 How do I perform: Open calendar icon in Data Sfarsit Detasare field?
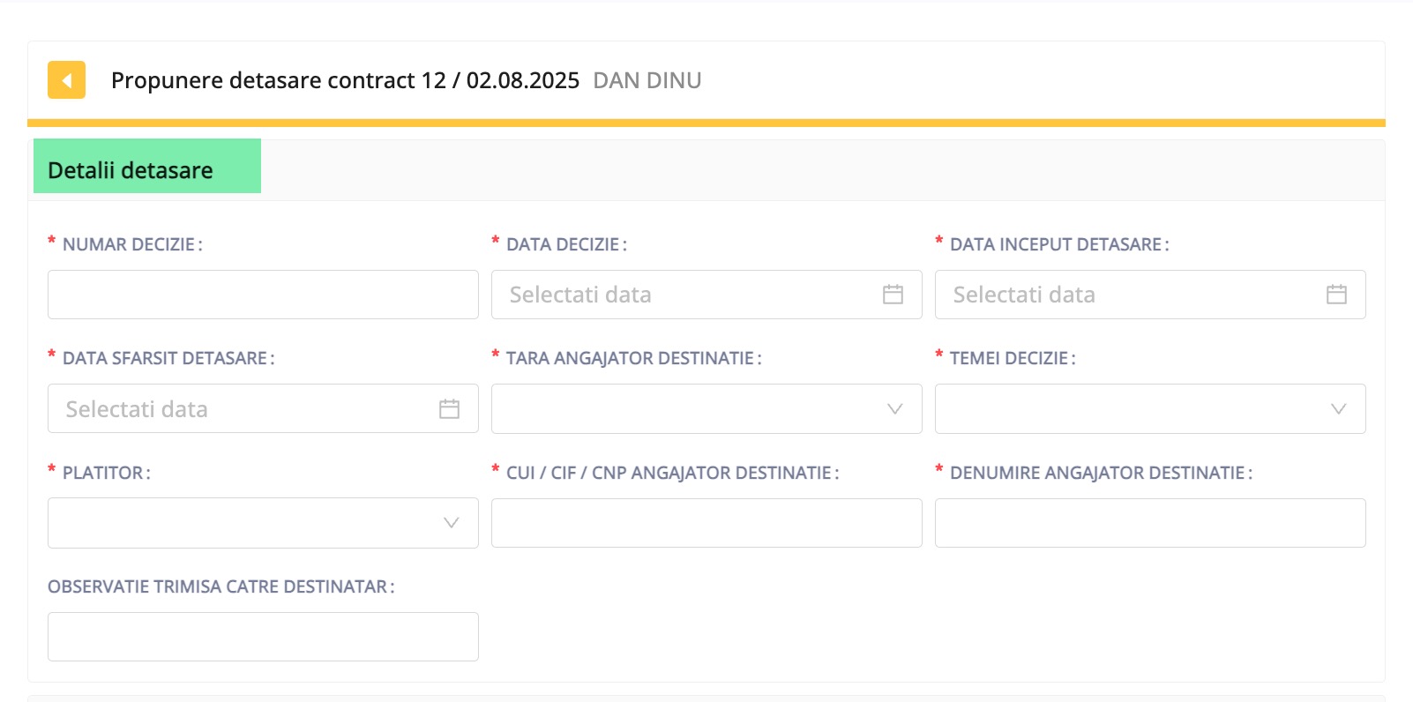pos(449,408)
